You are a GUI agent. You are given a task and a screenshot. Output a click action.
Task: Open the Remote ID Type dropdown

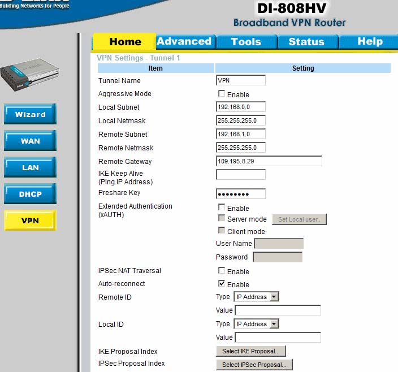256,297
